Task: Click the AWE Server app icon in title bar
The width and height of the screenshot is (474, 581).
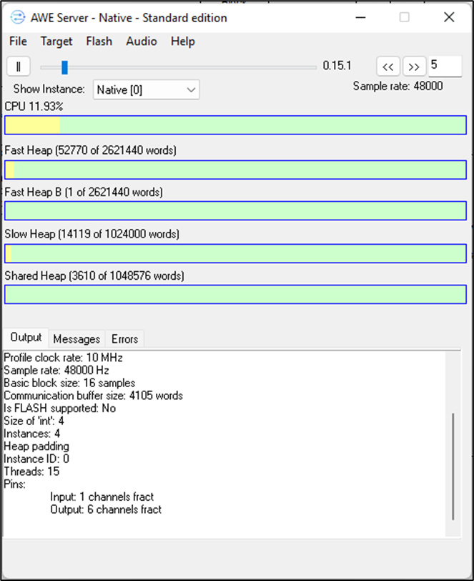Action: pos(17,17)
